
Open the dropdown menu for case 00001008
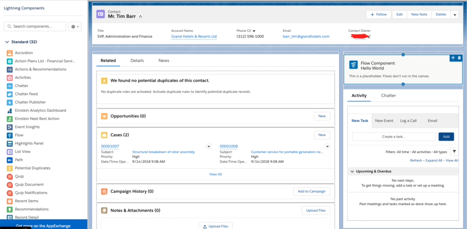[x=327, y=146]
